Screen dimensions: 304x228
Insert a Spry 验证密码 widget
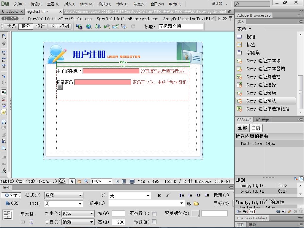click(266, 93)
